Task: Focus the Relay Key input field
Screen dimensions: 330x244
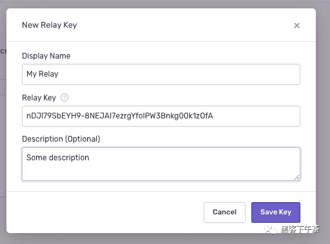Action: click(161, 116)
